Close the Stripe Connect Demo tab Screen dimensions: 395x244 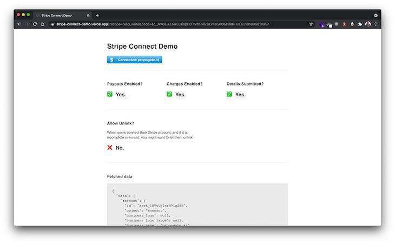point(88,15)
